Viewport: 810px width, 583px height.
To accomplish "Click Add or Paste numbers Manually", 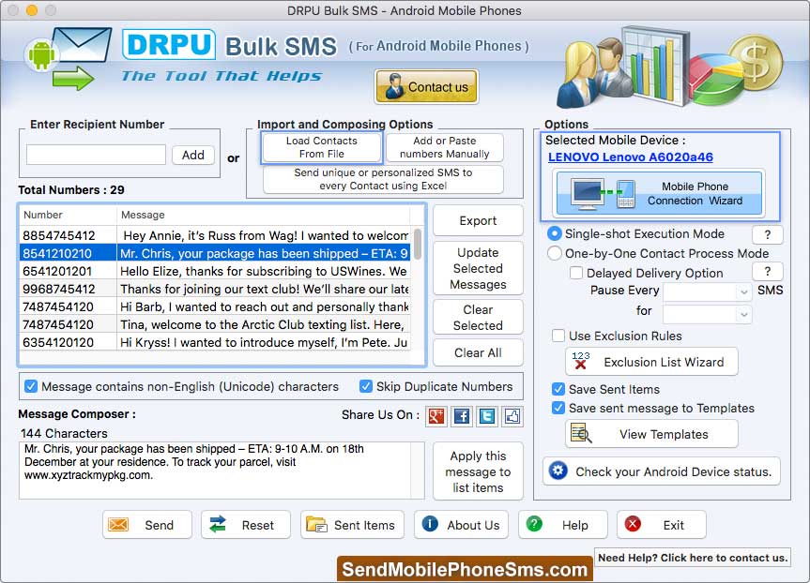I will [x=444, y=147].
